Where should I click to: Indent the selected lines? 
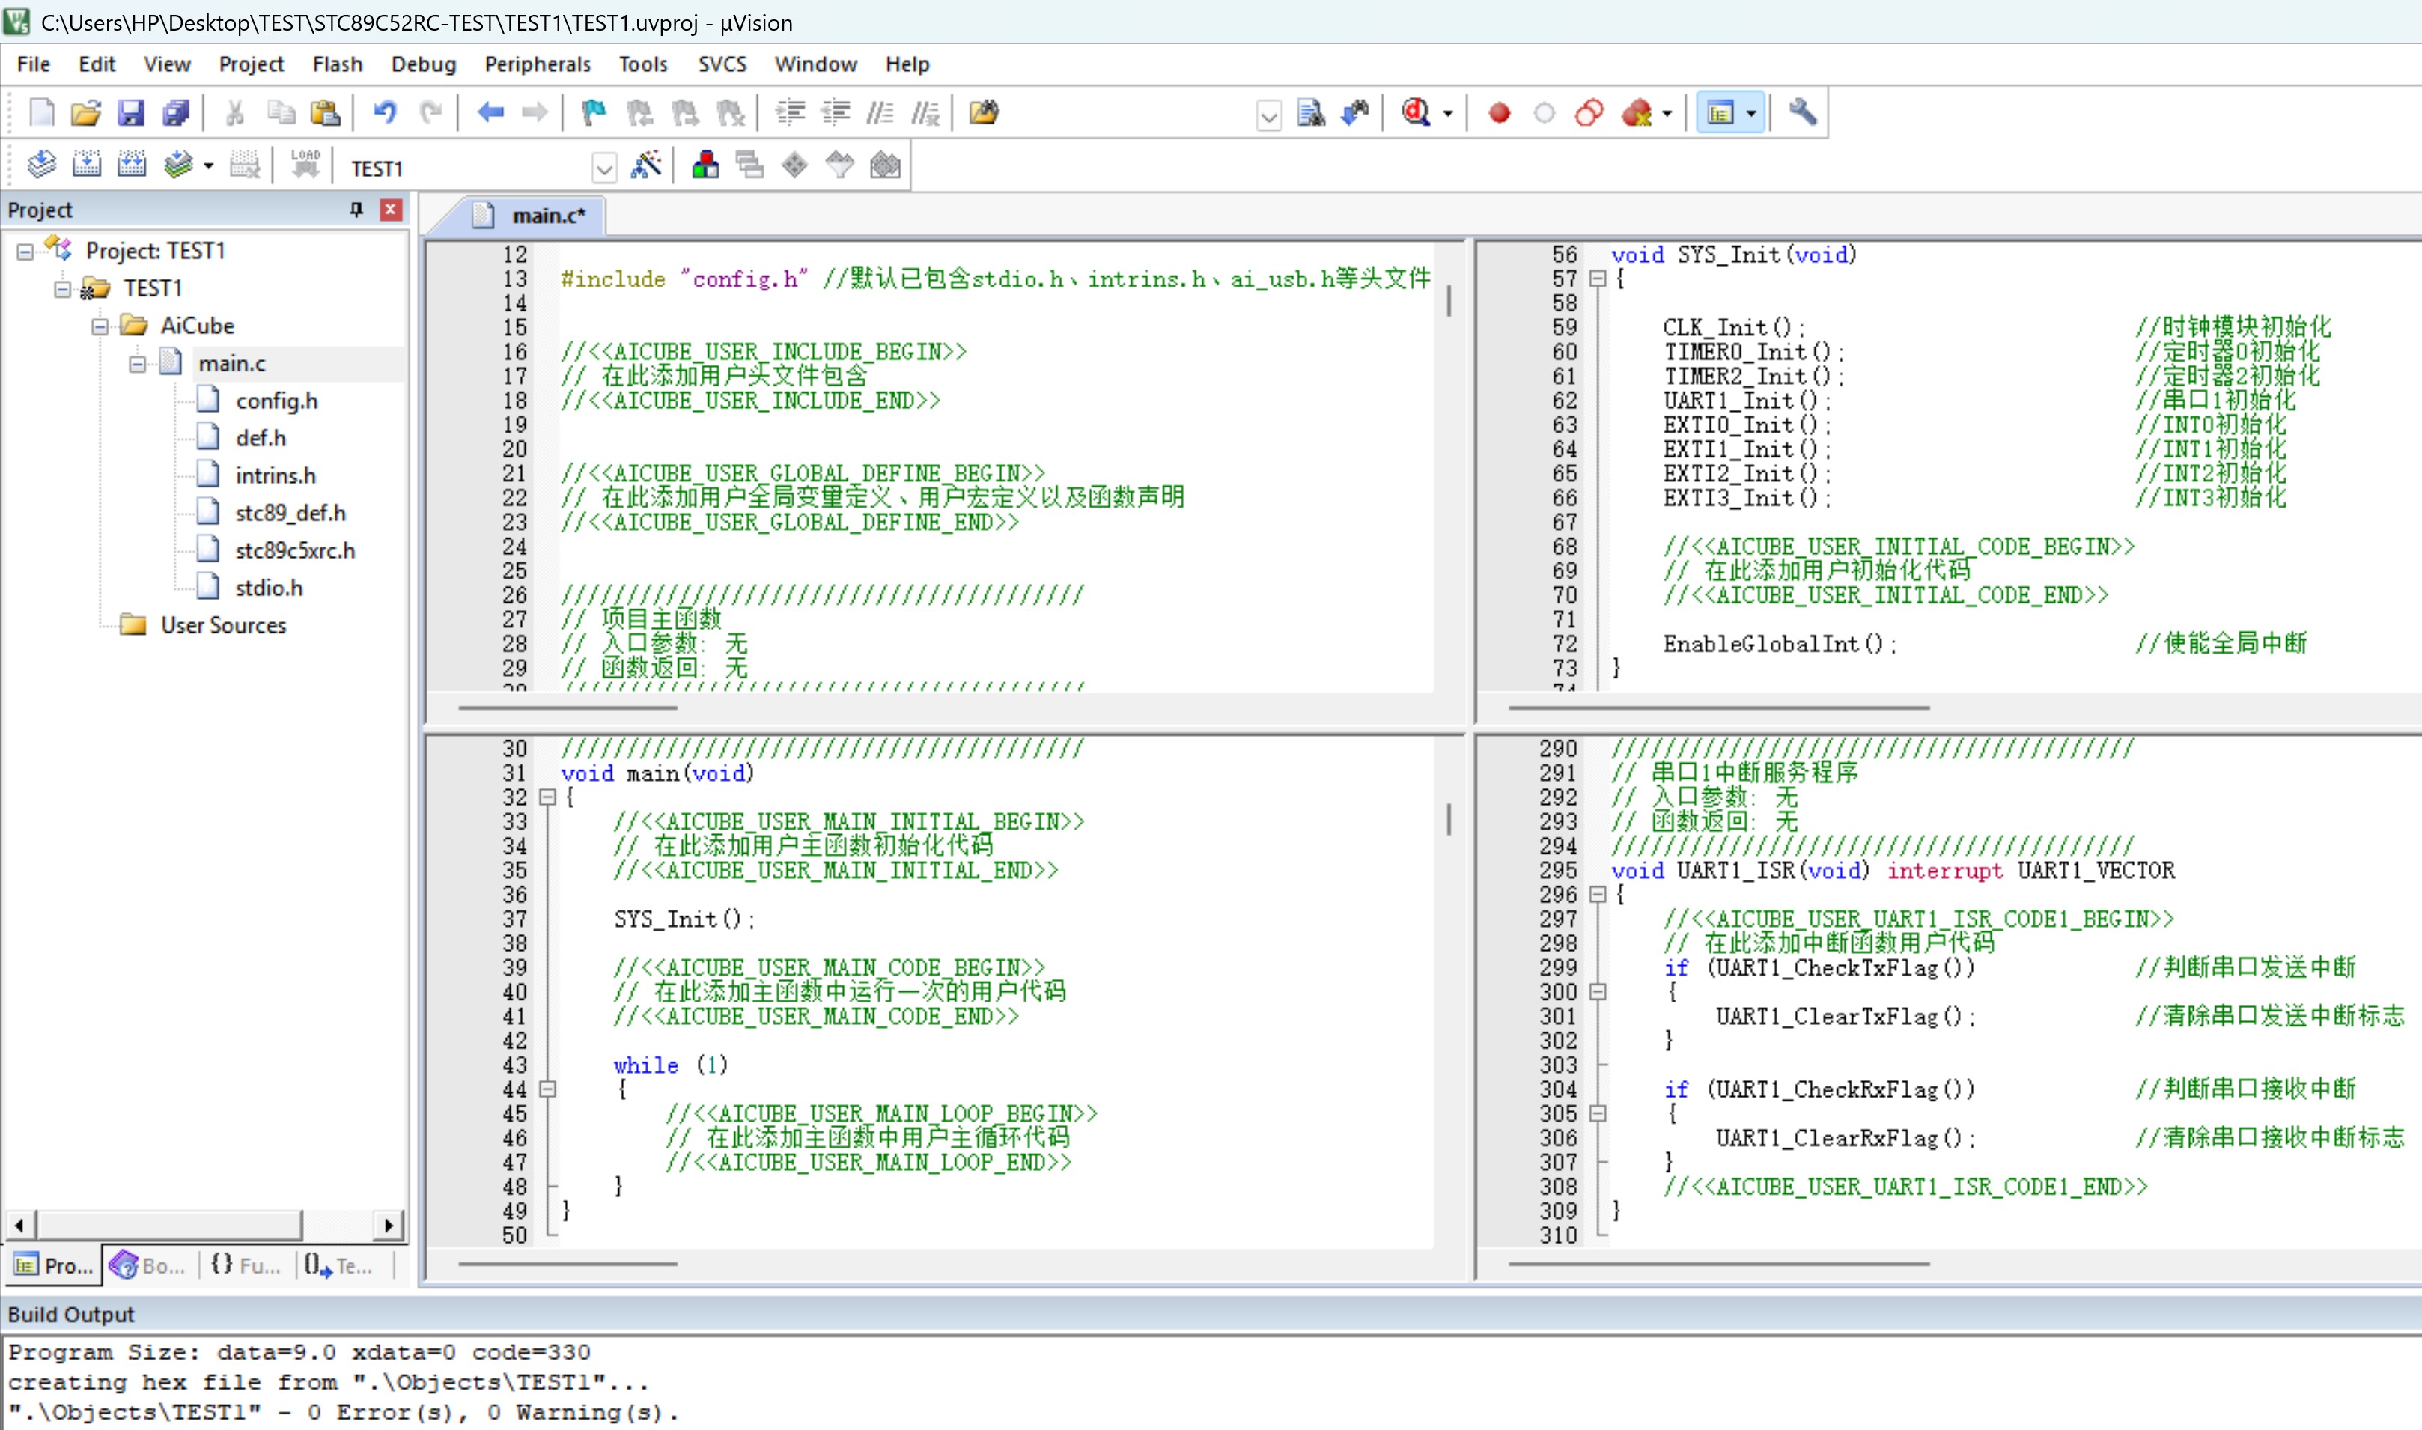[x=791, y=113]
